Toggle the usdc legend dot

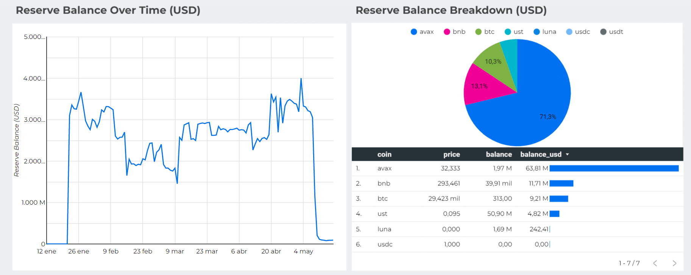pyautogui.click(x=569, y=32)
